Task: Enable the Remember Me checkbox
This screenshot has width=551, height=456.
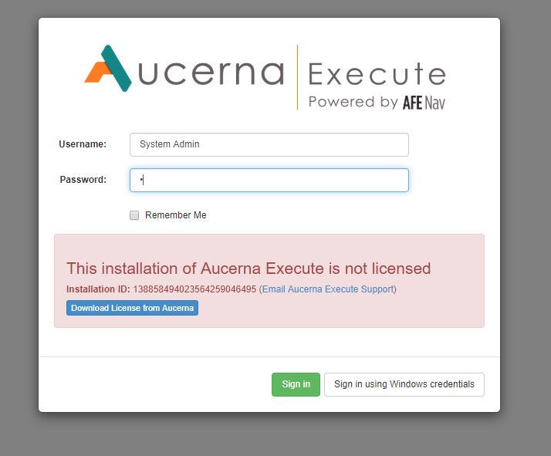Action: 134,215
